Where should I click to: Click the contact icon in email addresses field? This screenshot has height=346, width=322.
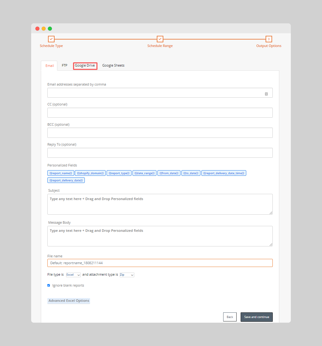click(266, 94)
